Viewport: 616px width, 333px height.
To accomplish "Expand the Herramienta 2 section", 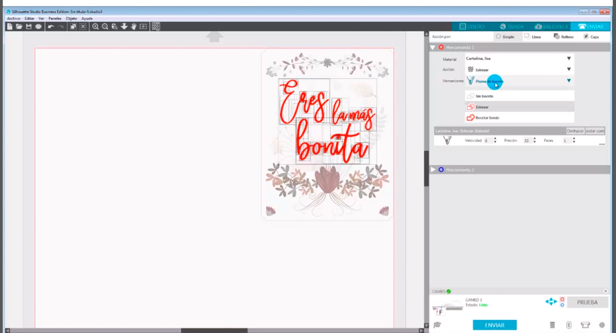I will click(x=433, y=170).
